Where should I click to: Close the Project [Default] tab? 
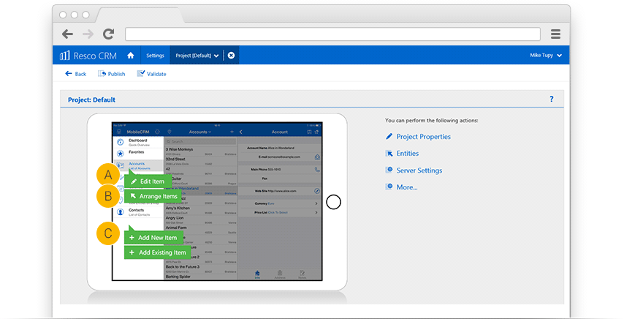pyautogui.click(x=231, y=55)
